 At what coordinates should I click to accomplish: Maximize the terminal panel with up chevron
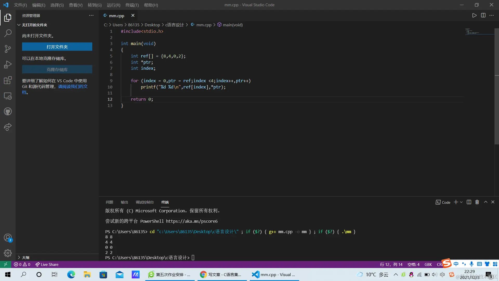tap(485, 202)
